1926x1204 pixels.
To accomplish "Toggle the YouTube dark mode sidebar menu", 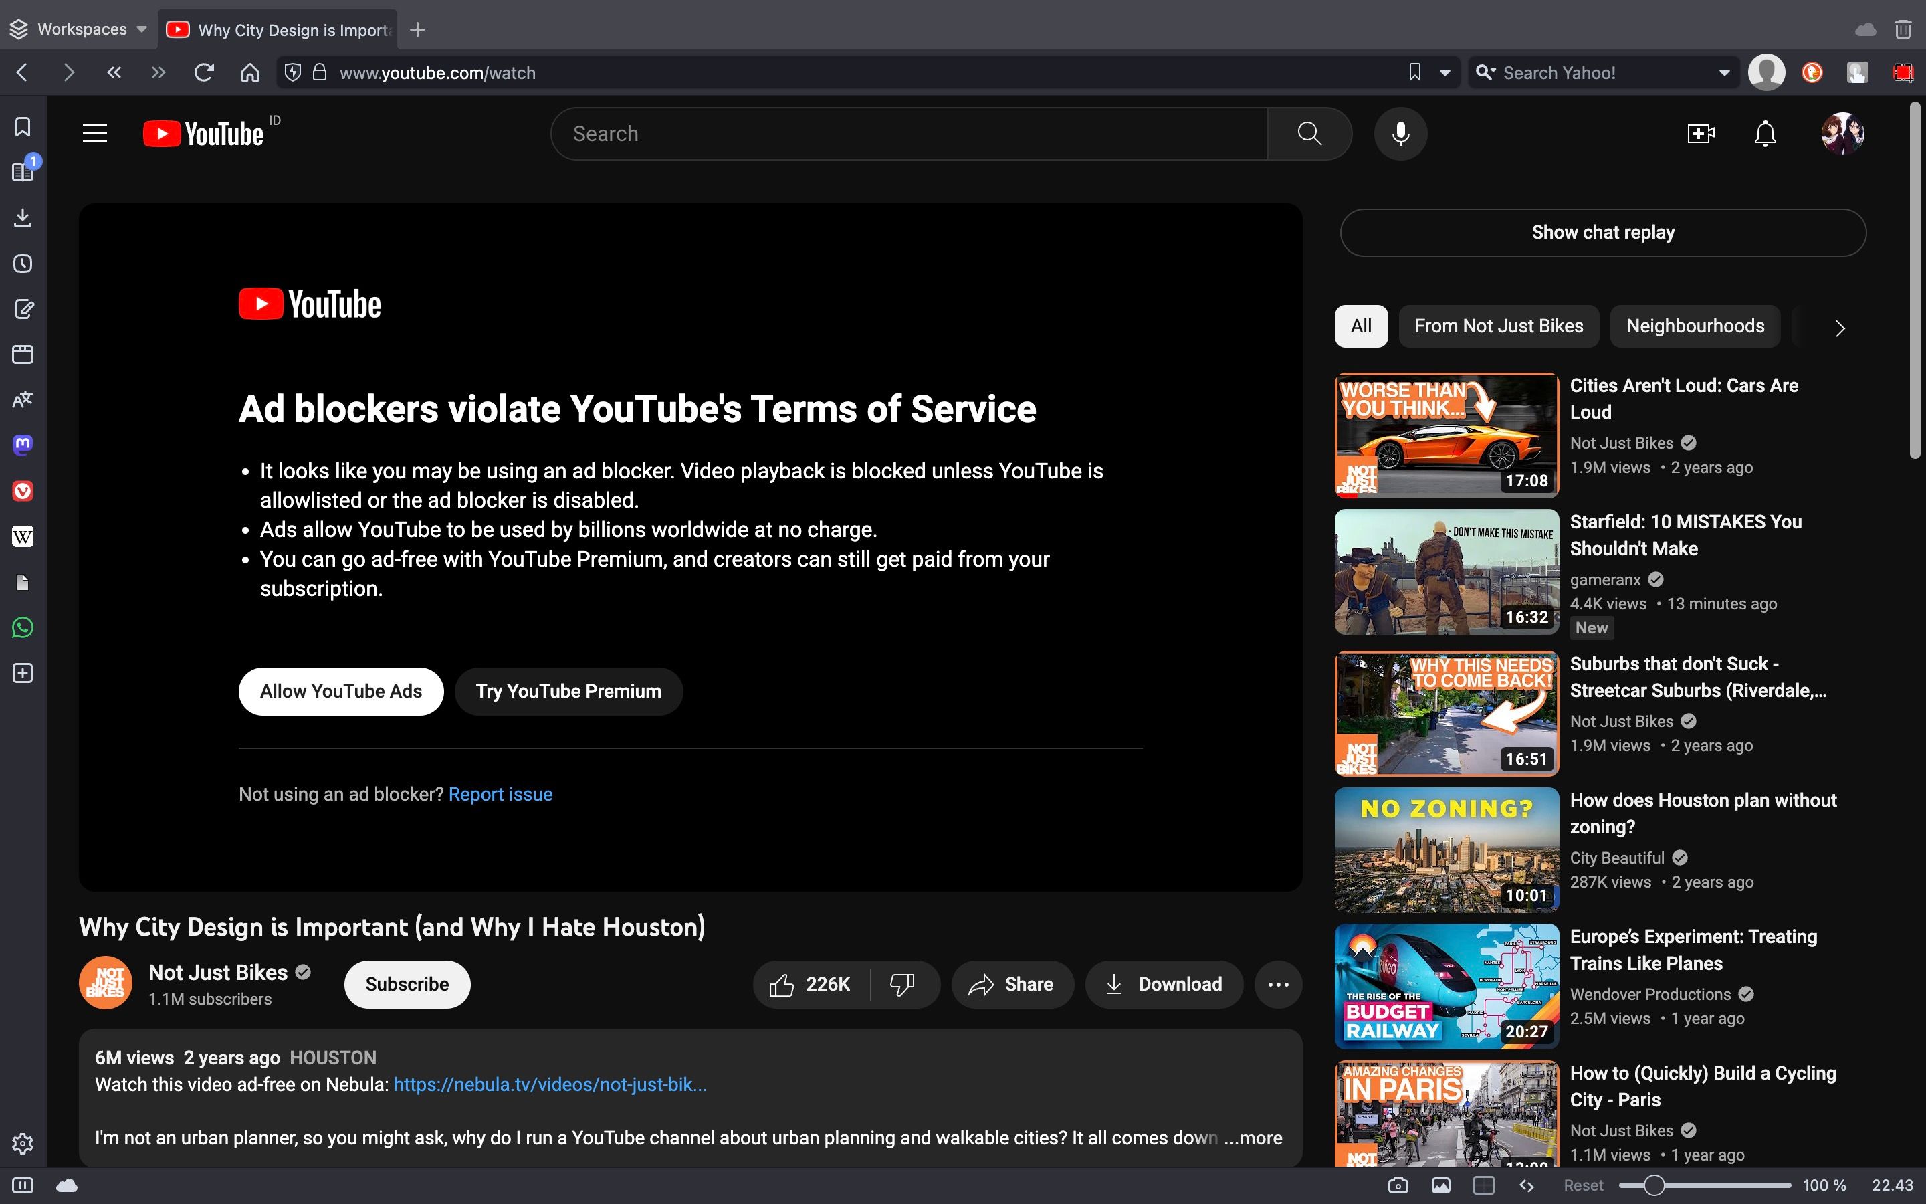I will [x=93, y=133].
